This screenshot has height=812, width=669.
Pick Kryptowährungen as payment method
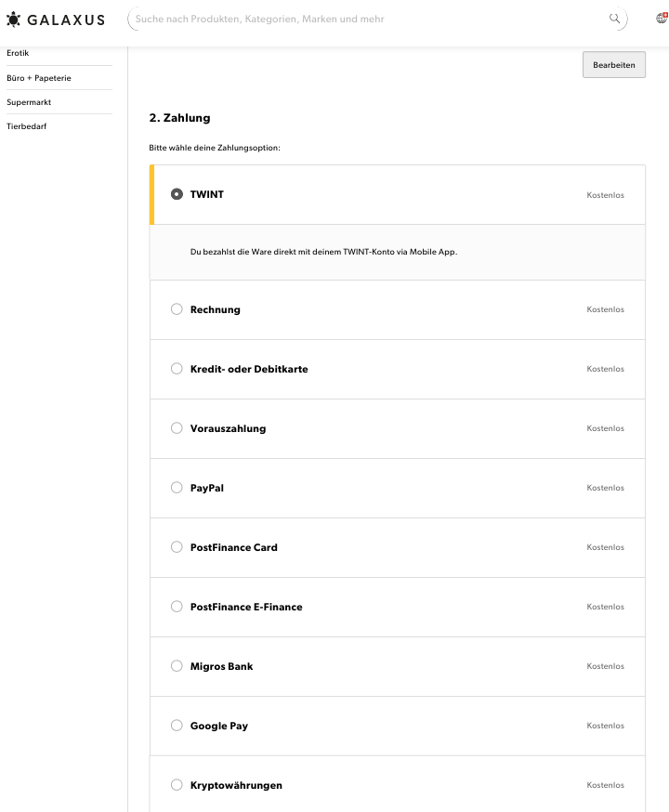[177, 785]
